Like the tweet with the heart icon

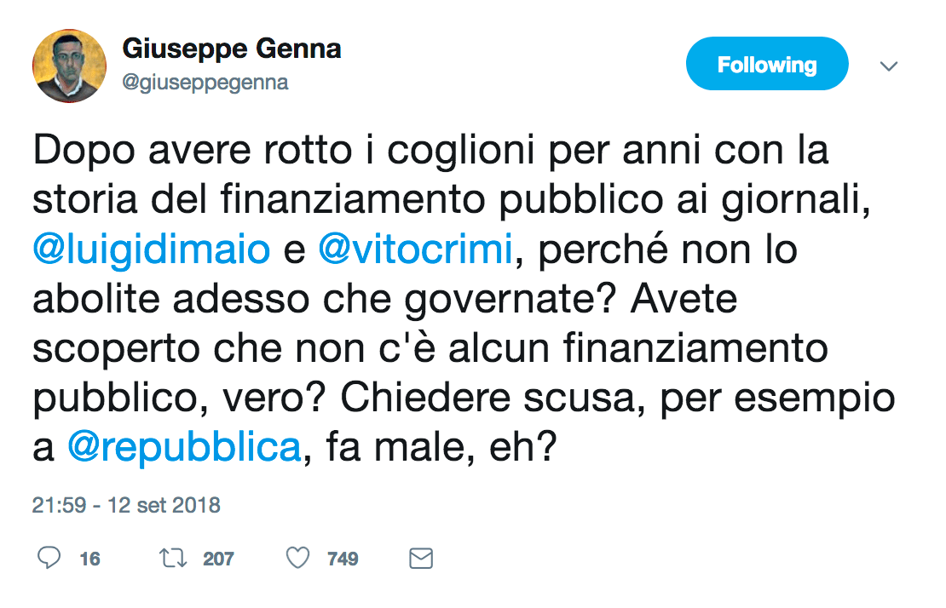click(297, 559)
